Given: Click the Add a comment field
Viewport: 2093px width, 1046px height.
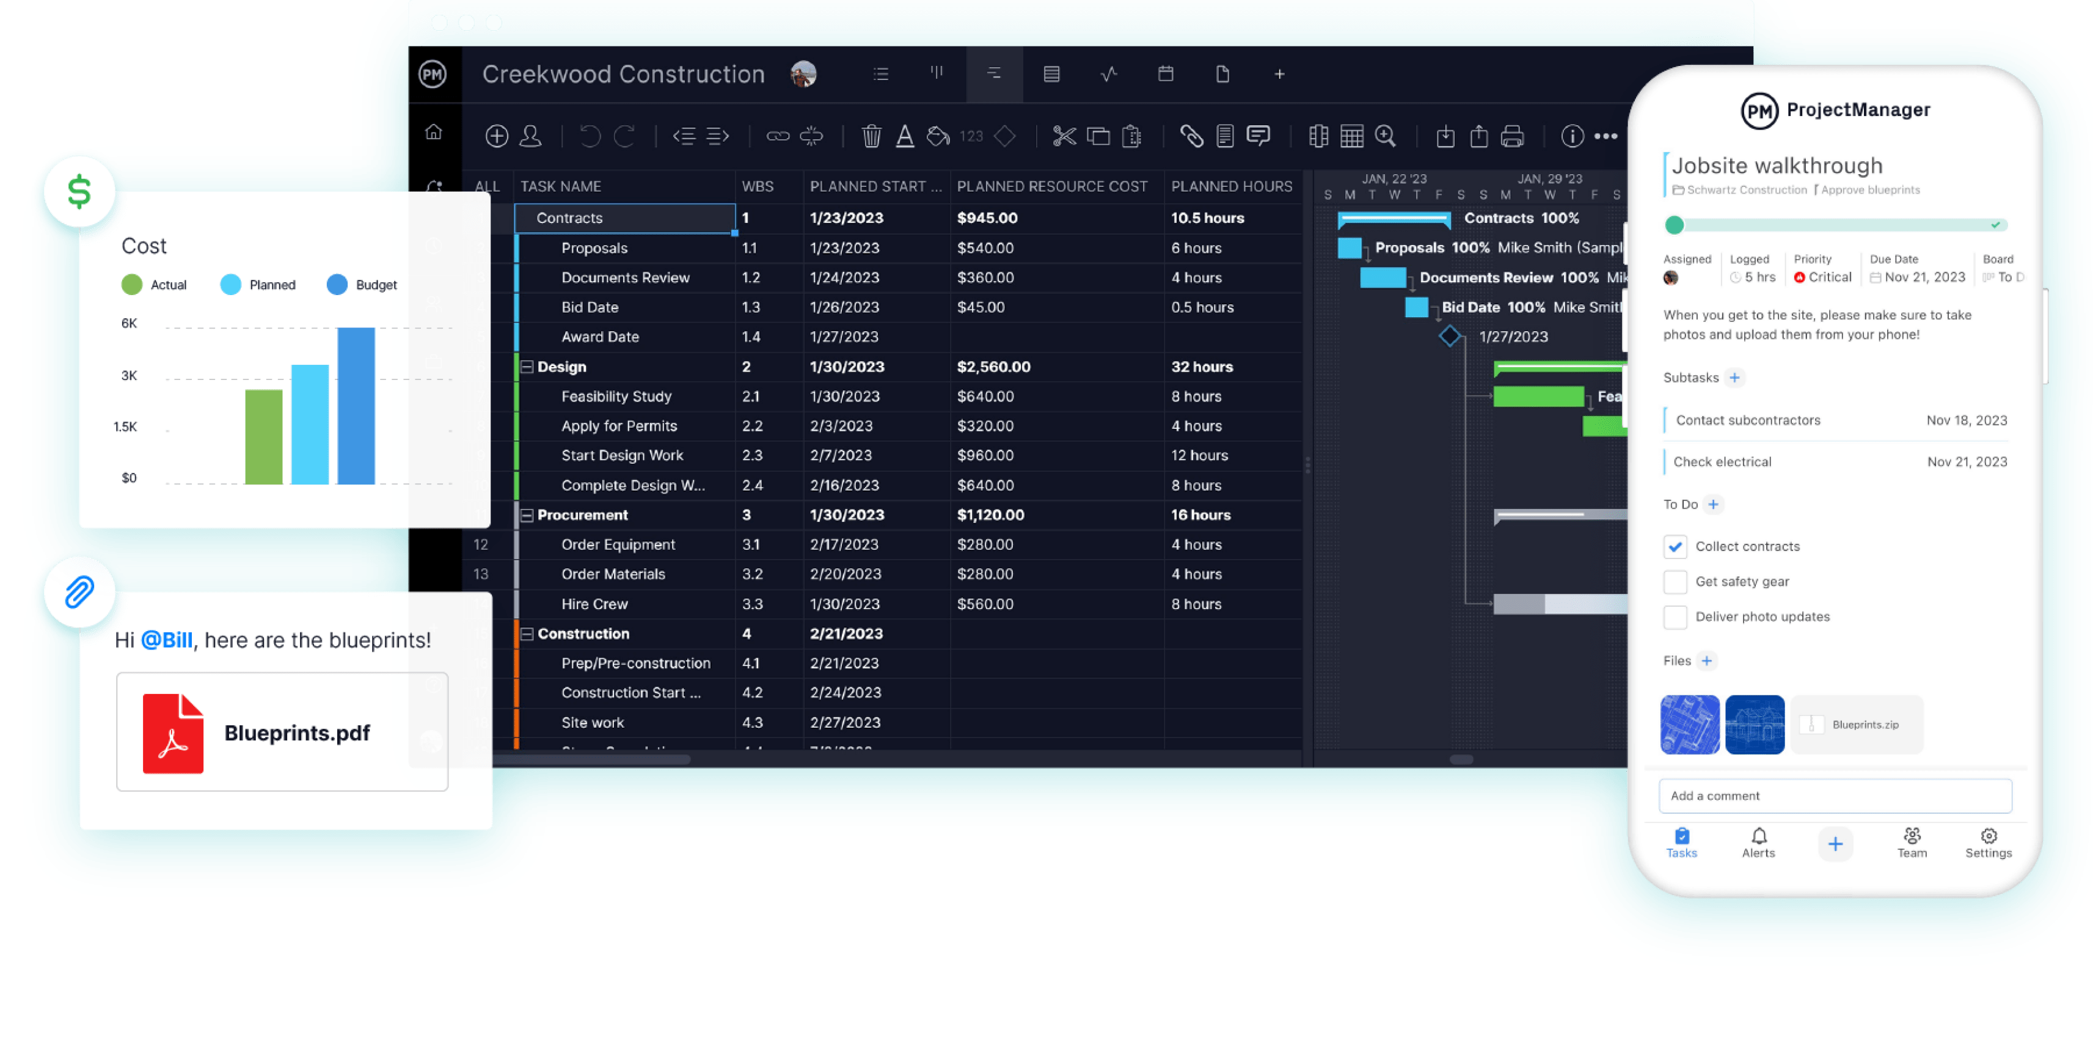Looking at the screenshot, I should tap(1835, 795).
